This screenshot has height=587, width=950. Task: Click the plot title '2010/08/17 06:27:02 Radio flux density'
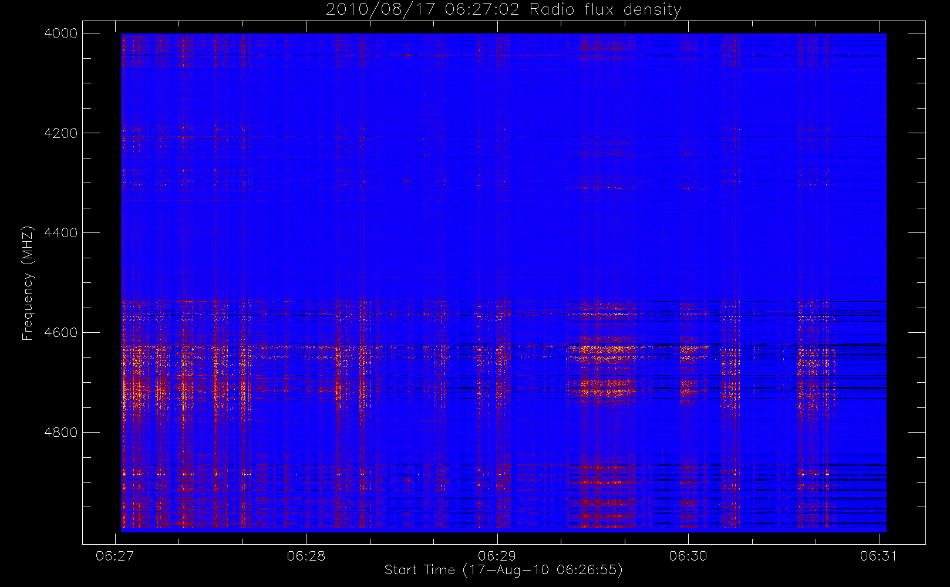(503, 10)
